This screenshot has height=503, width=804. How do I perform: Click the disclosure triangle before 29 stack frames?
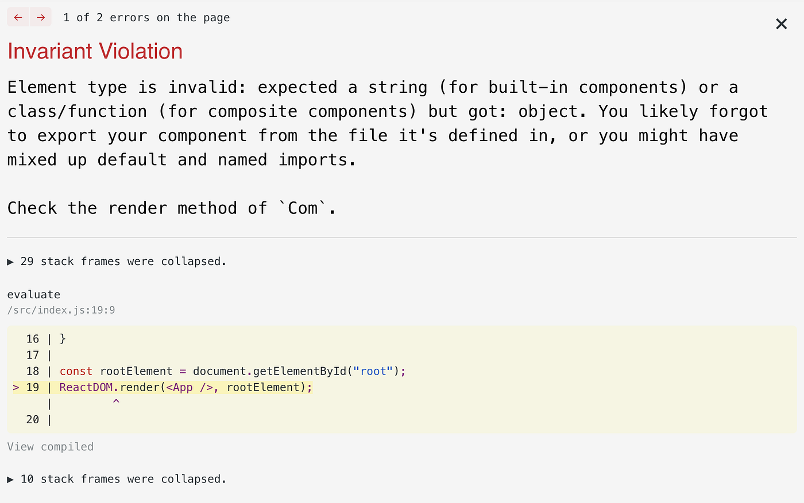pyautogui.click(x=10, y=262)
